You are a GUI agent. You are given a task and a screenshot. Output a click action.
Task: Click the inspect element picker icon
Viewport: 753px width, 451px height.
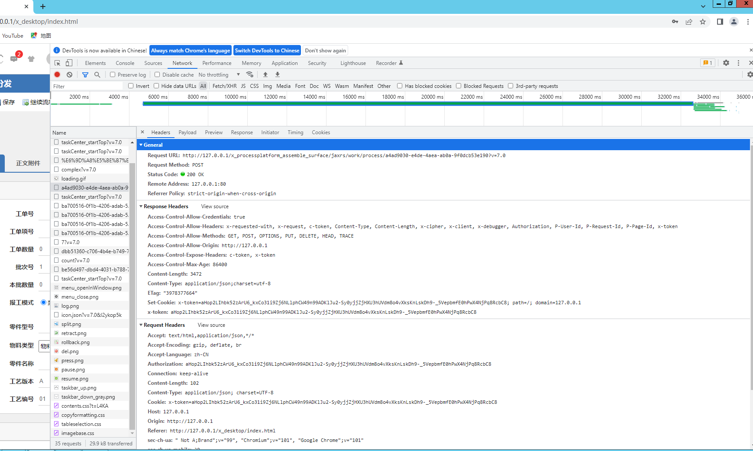tap(57, 63)
